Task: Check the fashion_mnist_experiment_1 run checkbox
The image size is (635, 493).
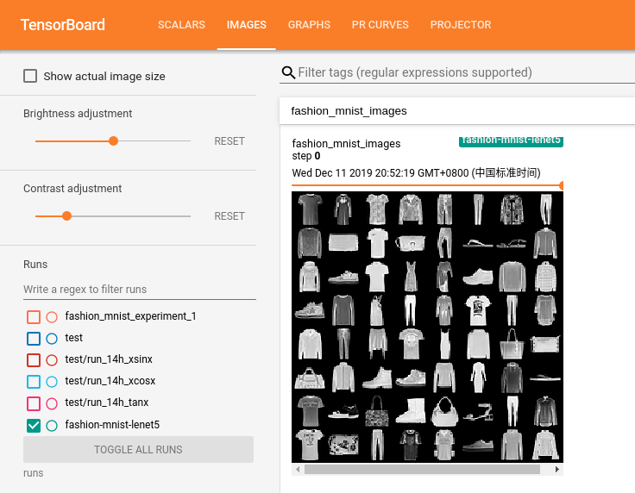Action: pos(34,316)
